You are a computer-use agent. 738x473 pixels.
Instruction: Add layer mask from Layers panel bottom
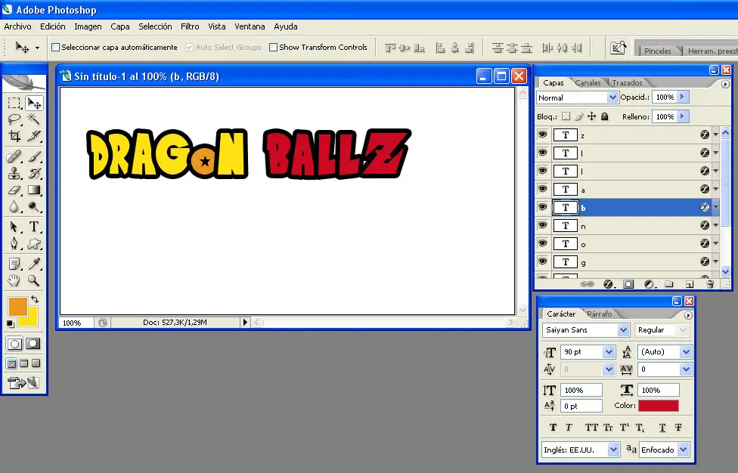pyautogui.click(x=628, y=284)
